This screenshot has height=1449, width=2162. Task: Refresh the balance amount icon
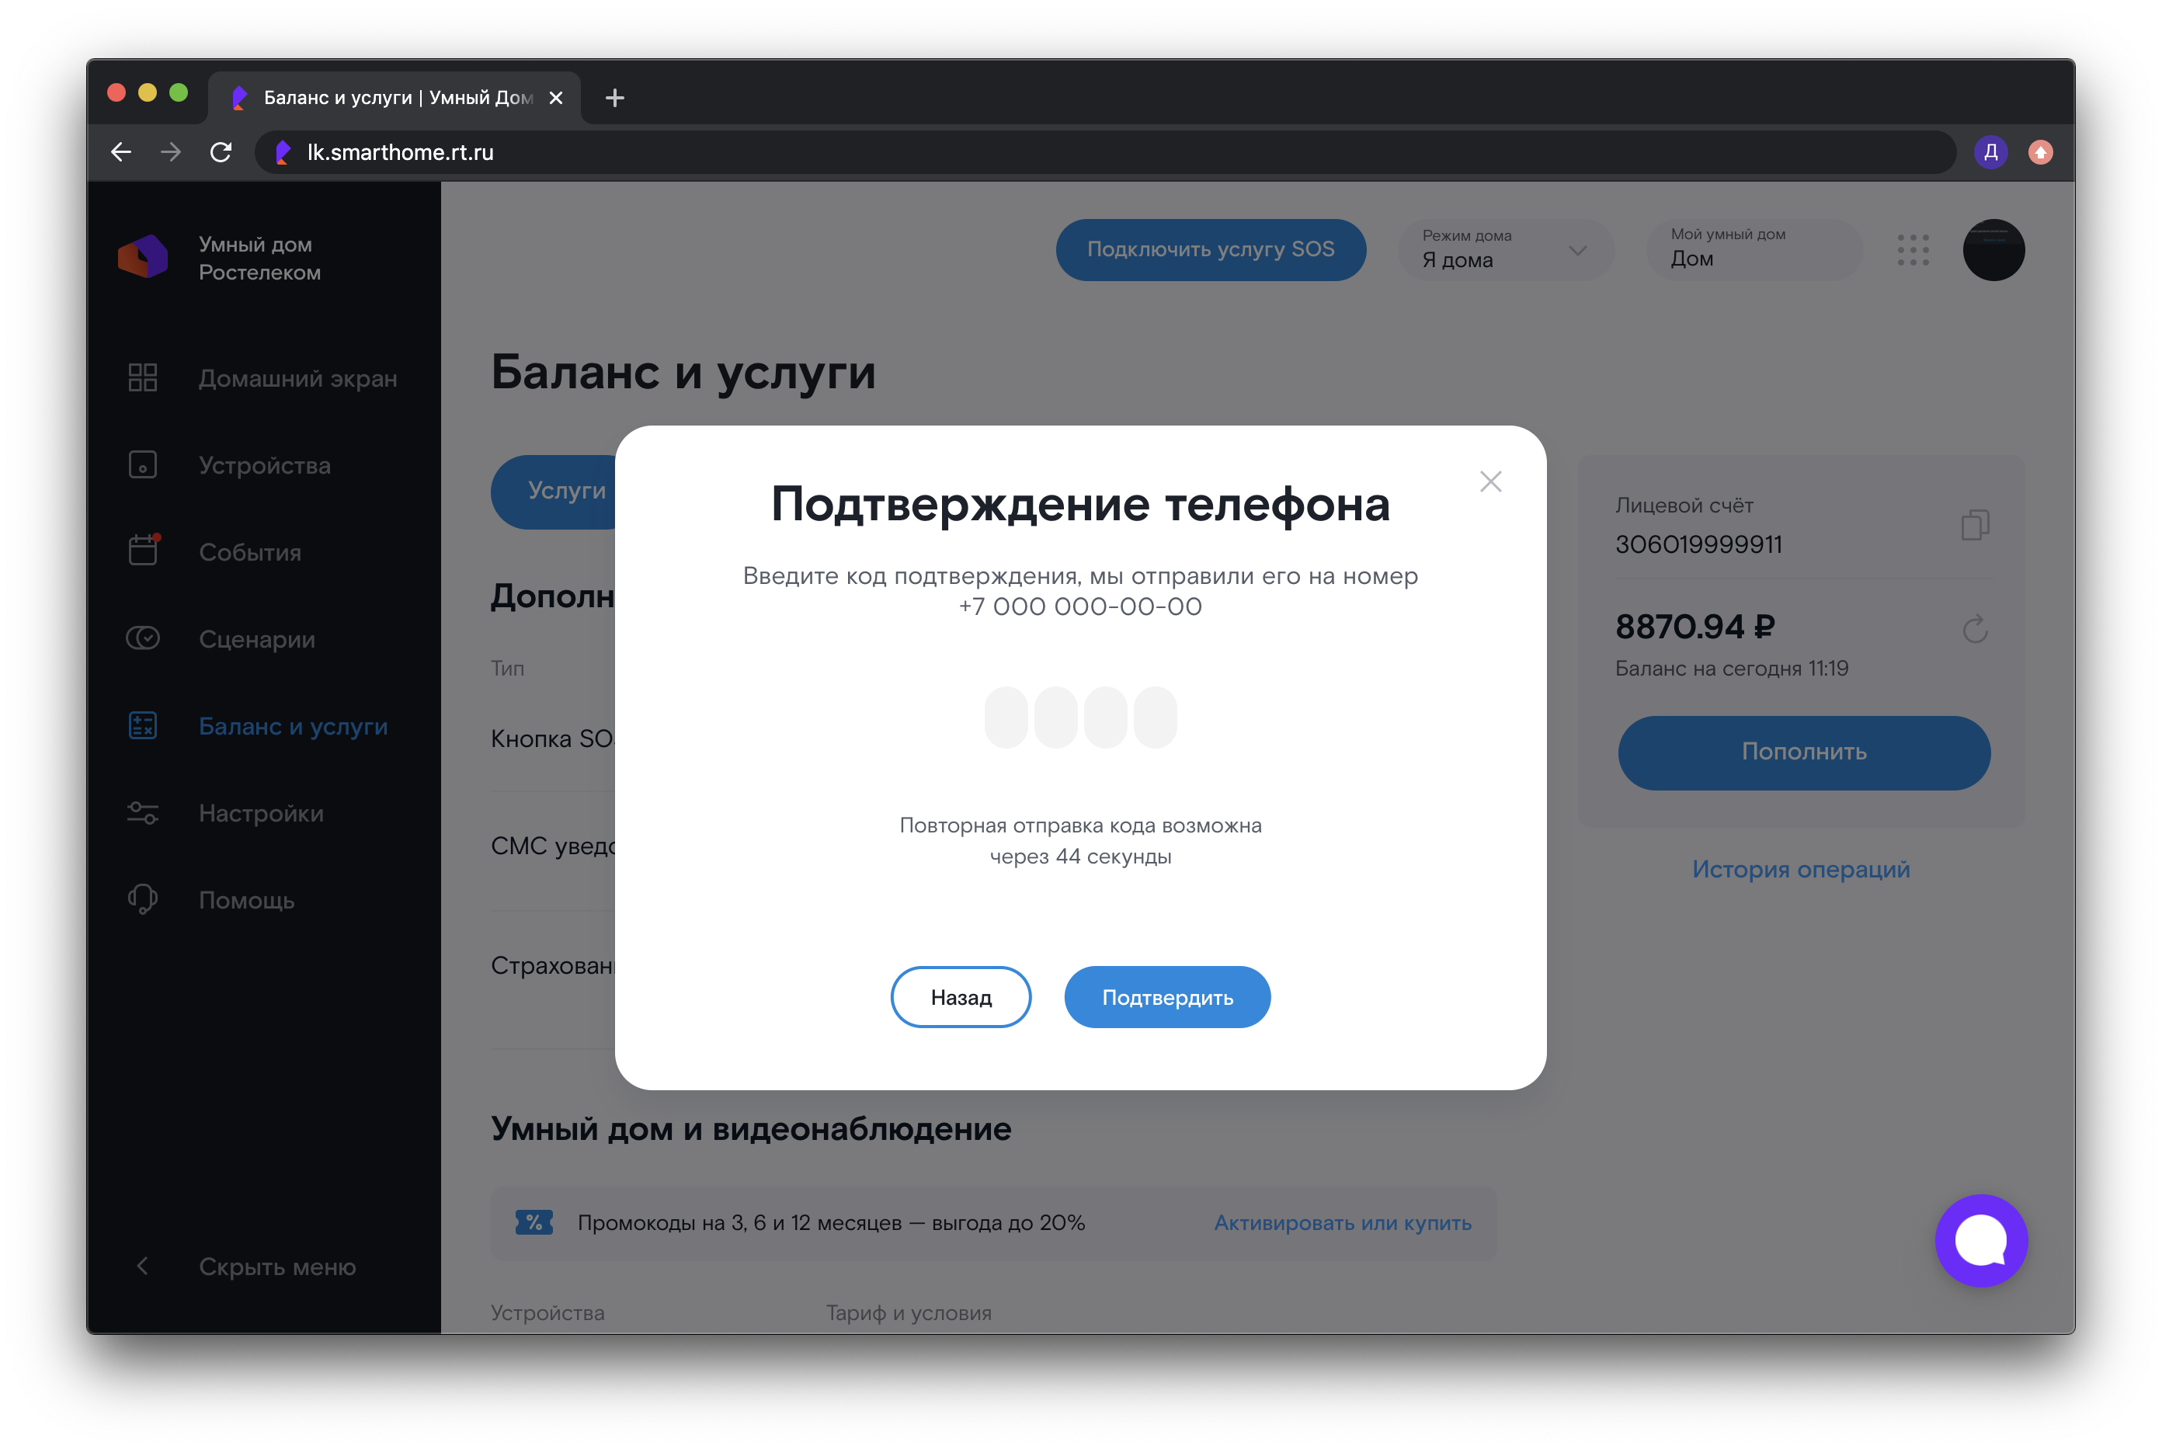pos(1974,629)
